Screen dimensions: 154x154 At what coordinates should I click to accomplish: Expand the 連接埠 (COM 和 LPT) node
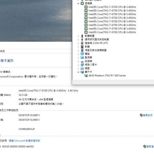tap(78, 43)
